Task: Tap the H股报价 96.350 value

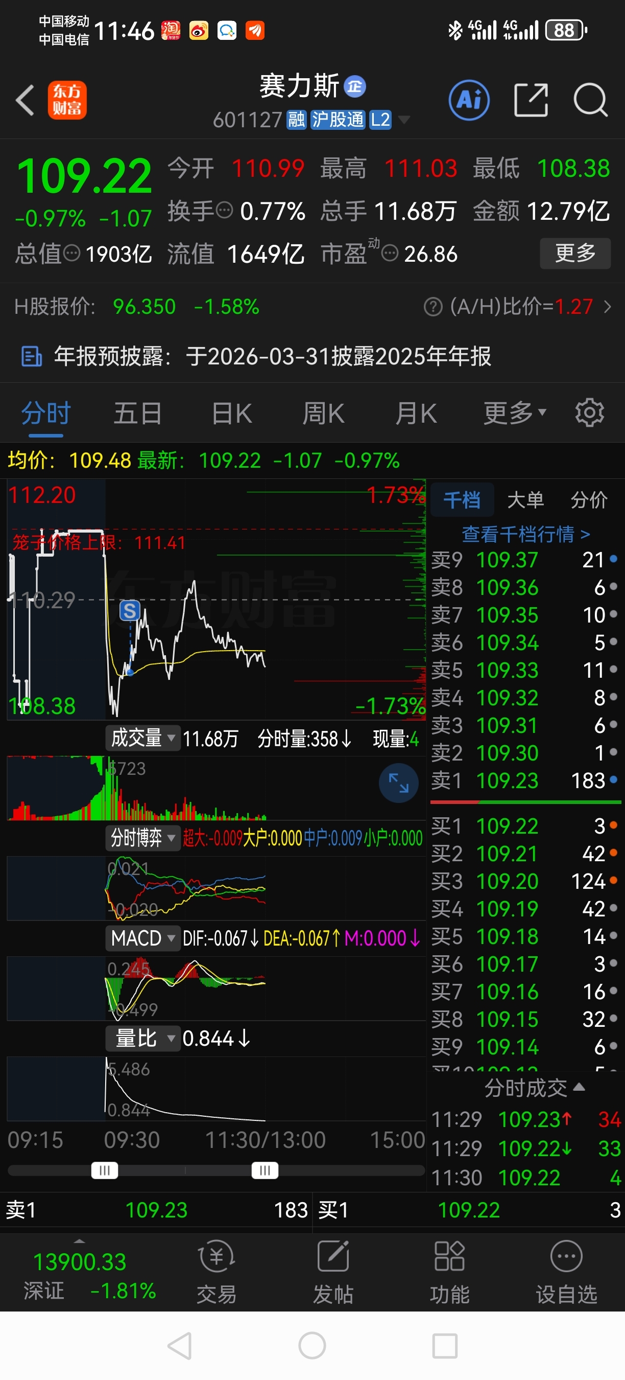Action: [145, 307]
